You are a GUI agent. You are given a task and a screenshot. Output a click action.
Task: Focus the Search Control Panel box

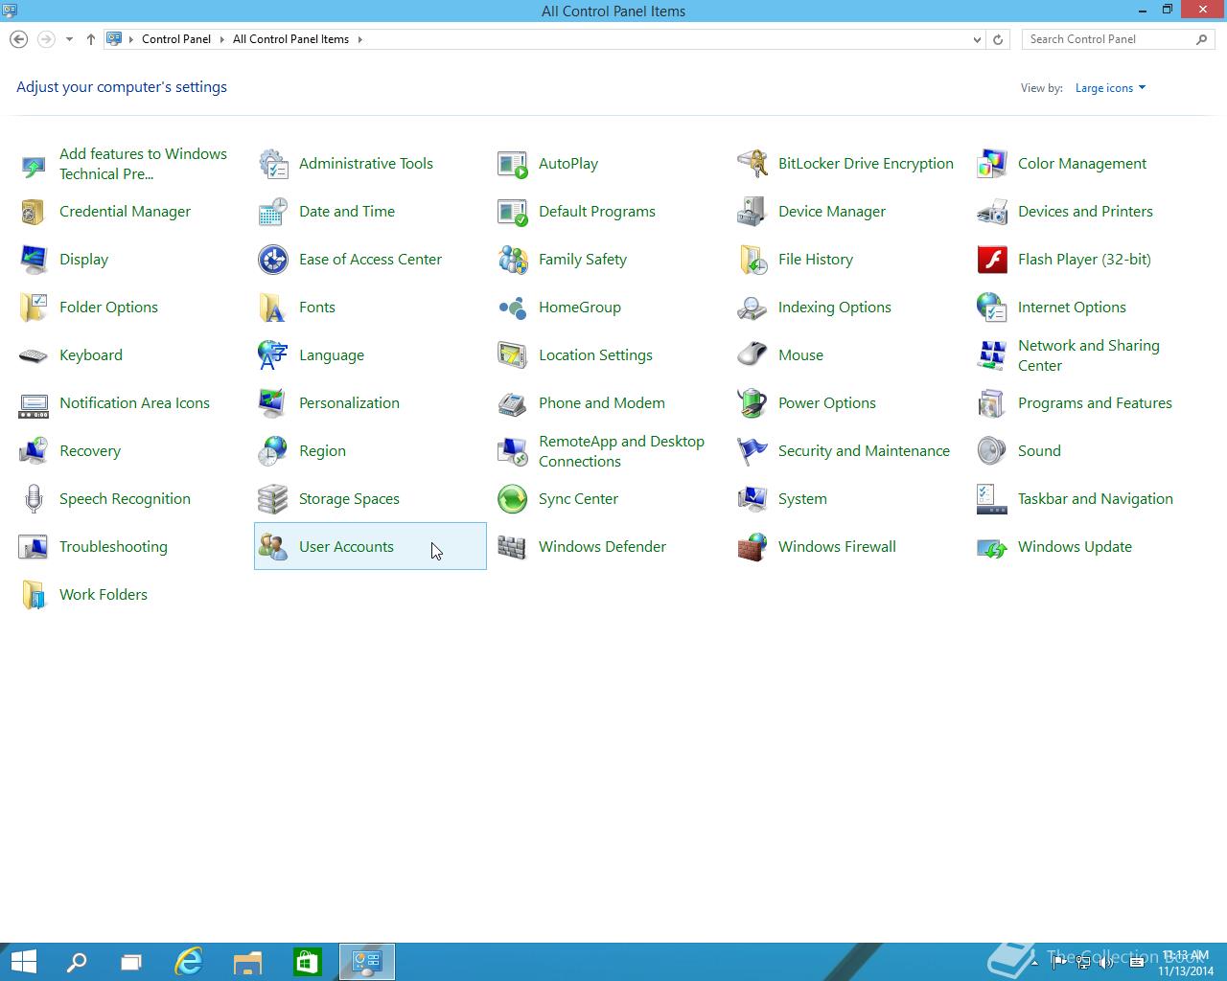pyautogui.click(x=1118, y=39)
